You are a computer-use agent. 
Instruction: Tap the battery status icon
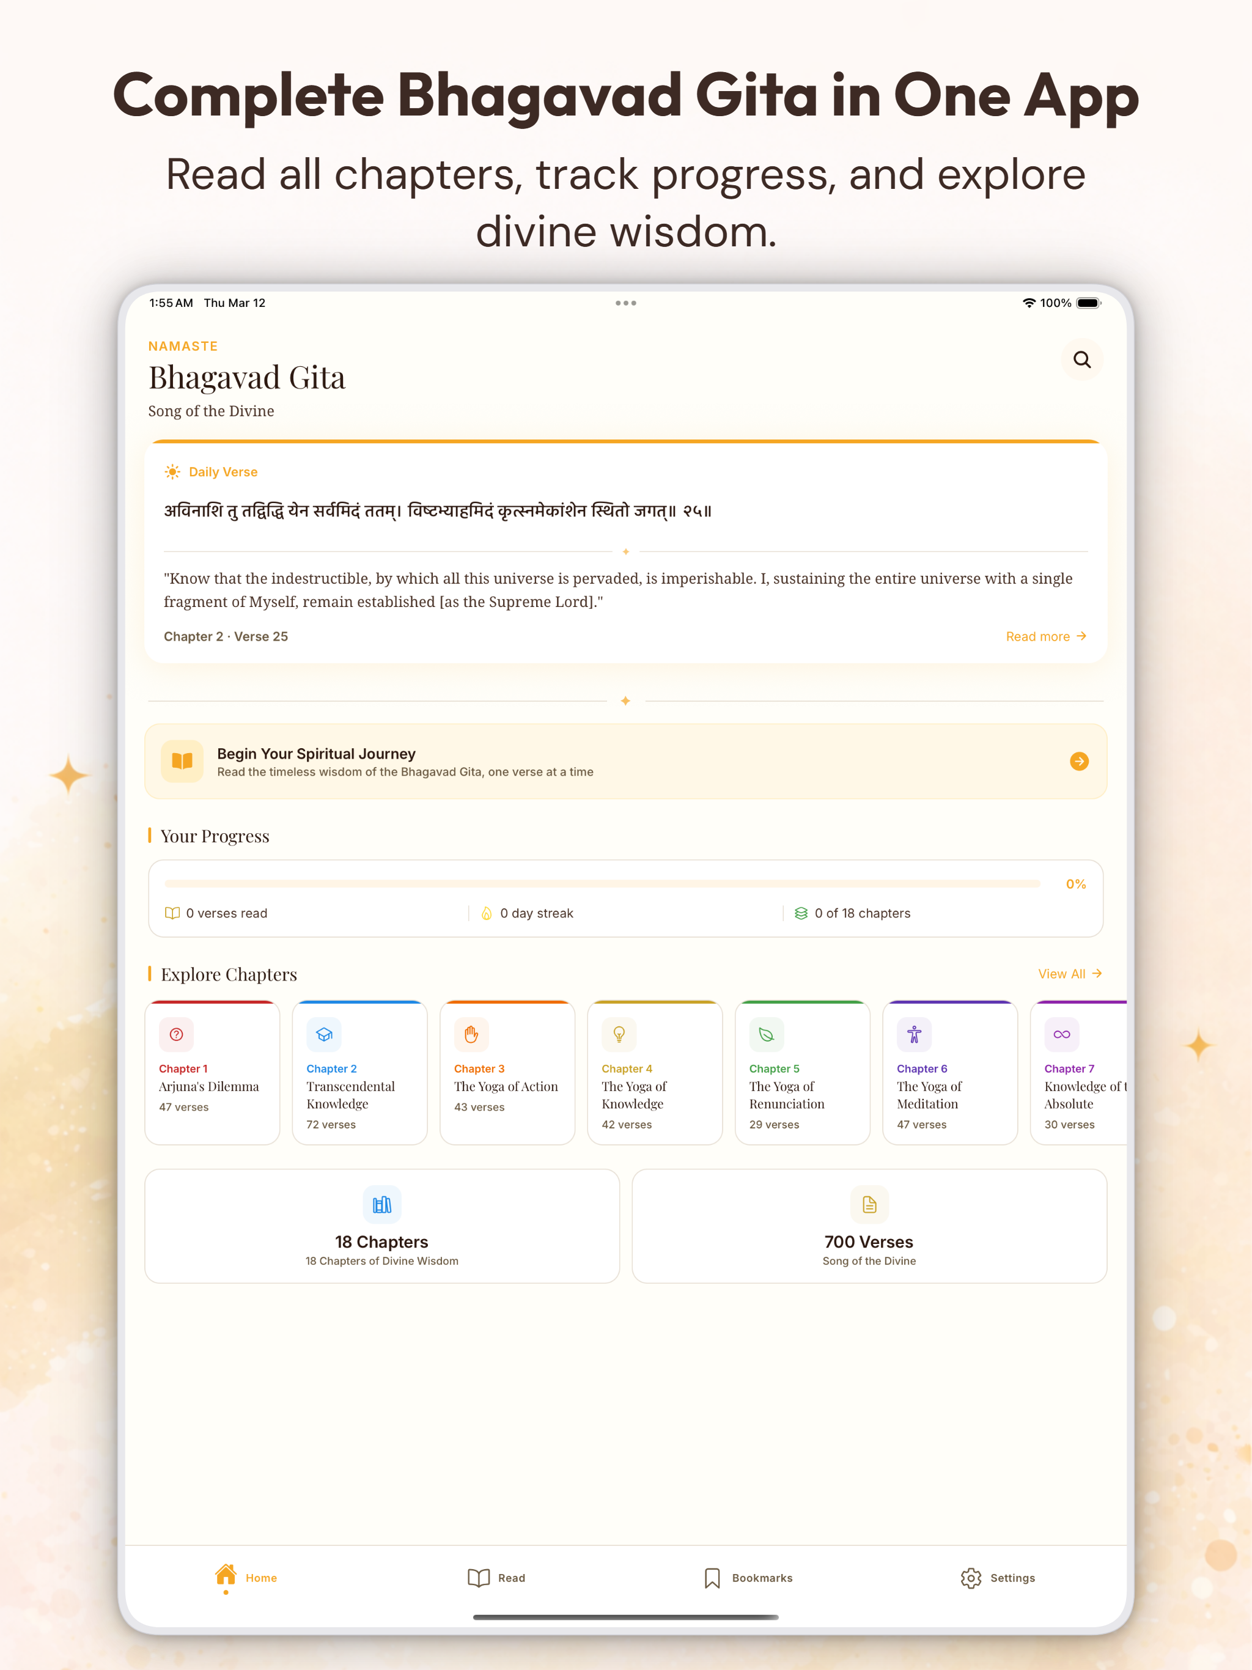pyautogui.click(x=1089, y=303)
